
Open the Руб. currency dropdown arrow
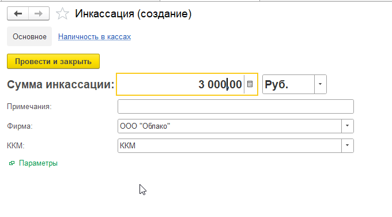[321, 84]
